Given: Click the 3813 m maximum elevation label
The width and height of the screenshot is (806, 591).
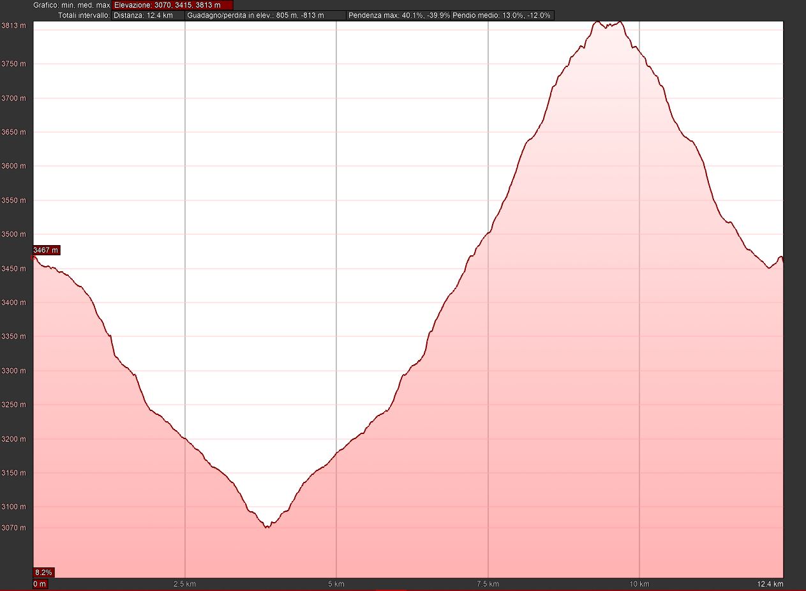Looking at the screenshot, I should point(13,26).
